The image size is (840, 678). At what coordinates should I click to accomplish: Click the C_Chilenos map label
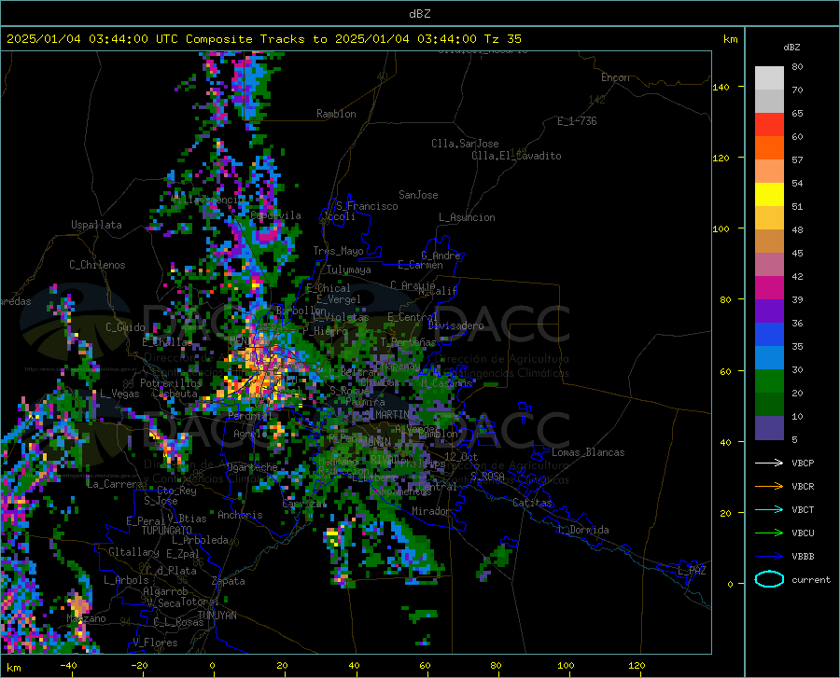click(97, 265)
